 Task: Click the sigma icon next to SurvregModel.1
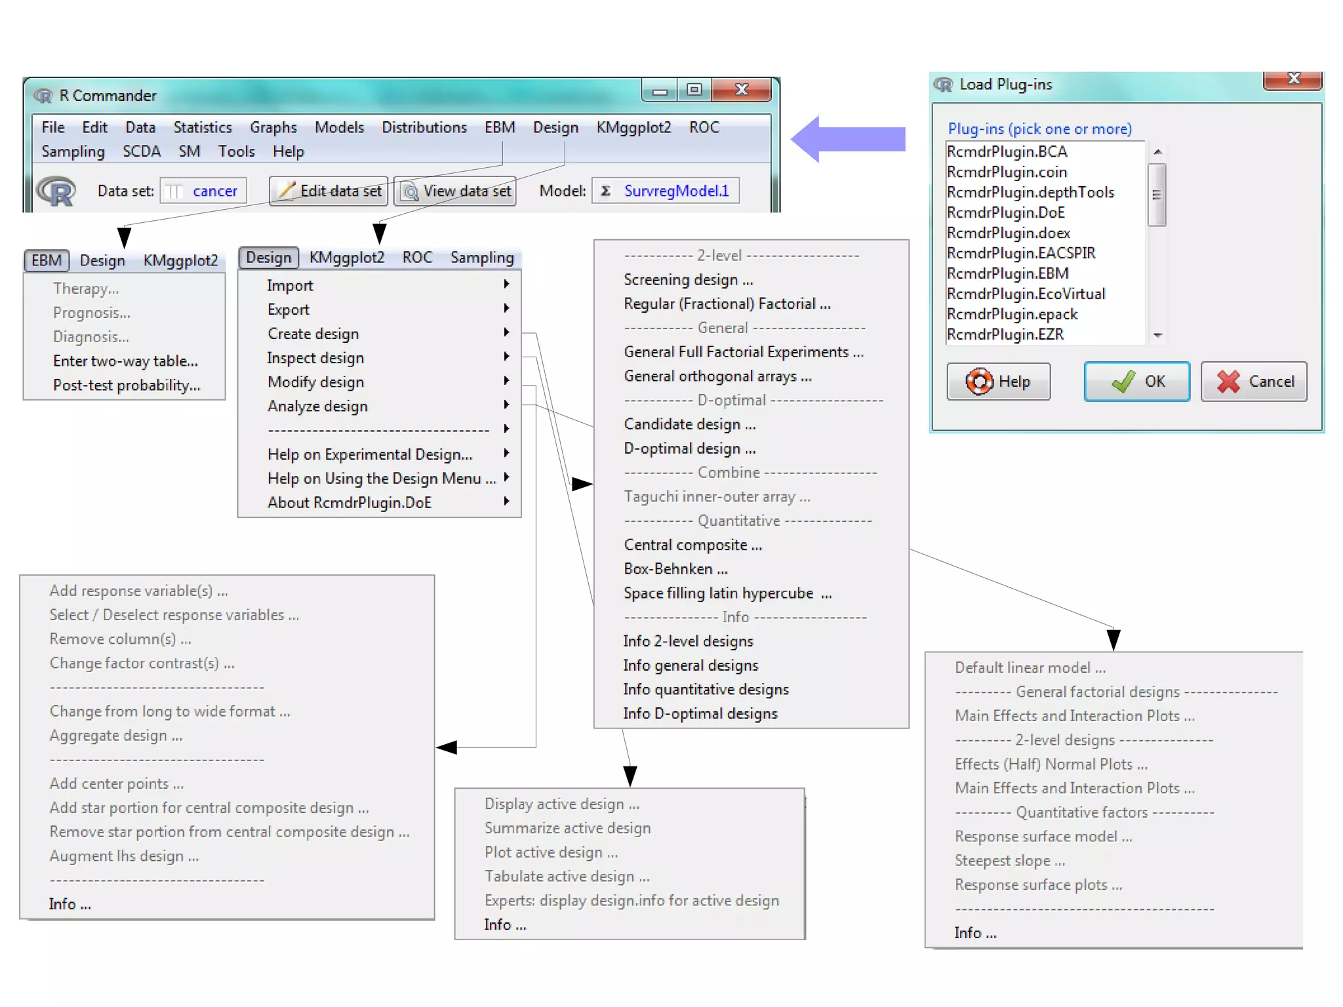point(606,191)
